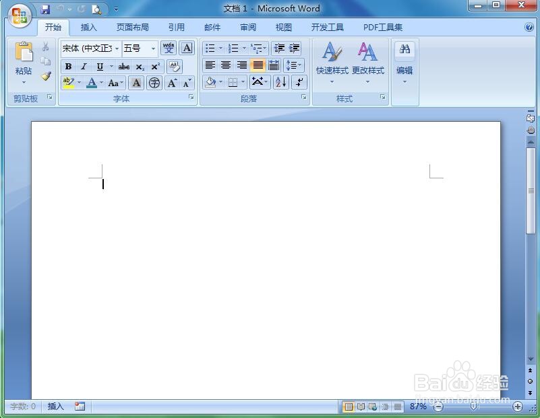Click the 插入 mode status button

(x=56, y=407)
